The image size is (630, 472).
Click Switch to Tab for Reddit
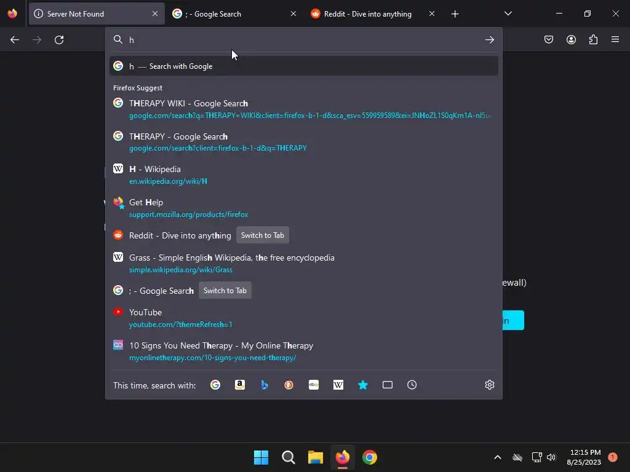coord(262,235)
